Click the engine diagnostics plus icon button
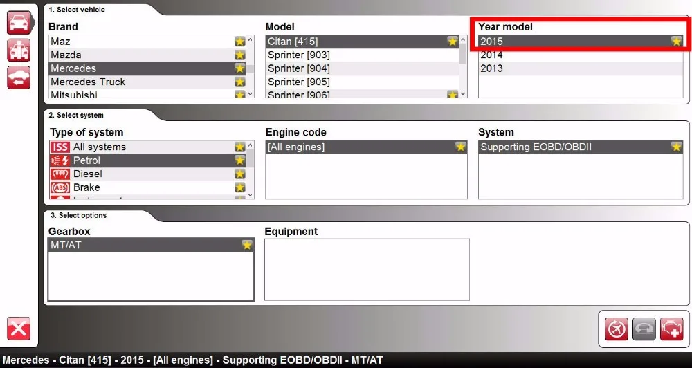Viewport: 692px width, 368px height. click(672, 329)
